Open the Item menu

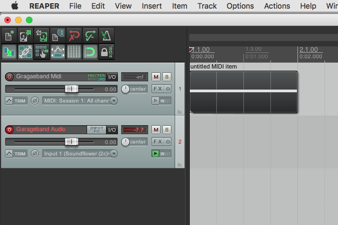coord(180,6)
